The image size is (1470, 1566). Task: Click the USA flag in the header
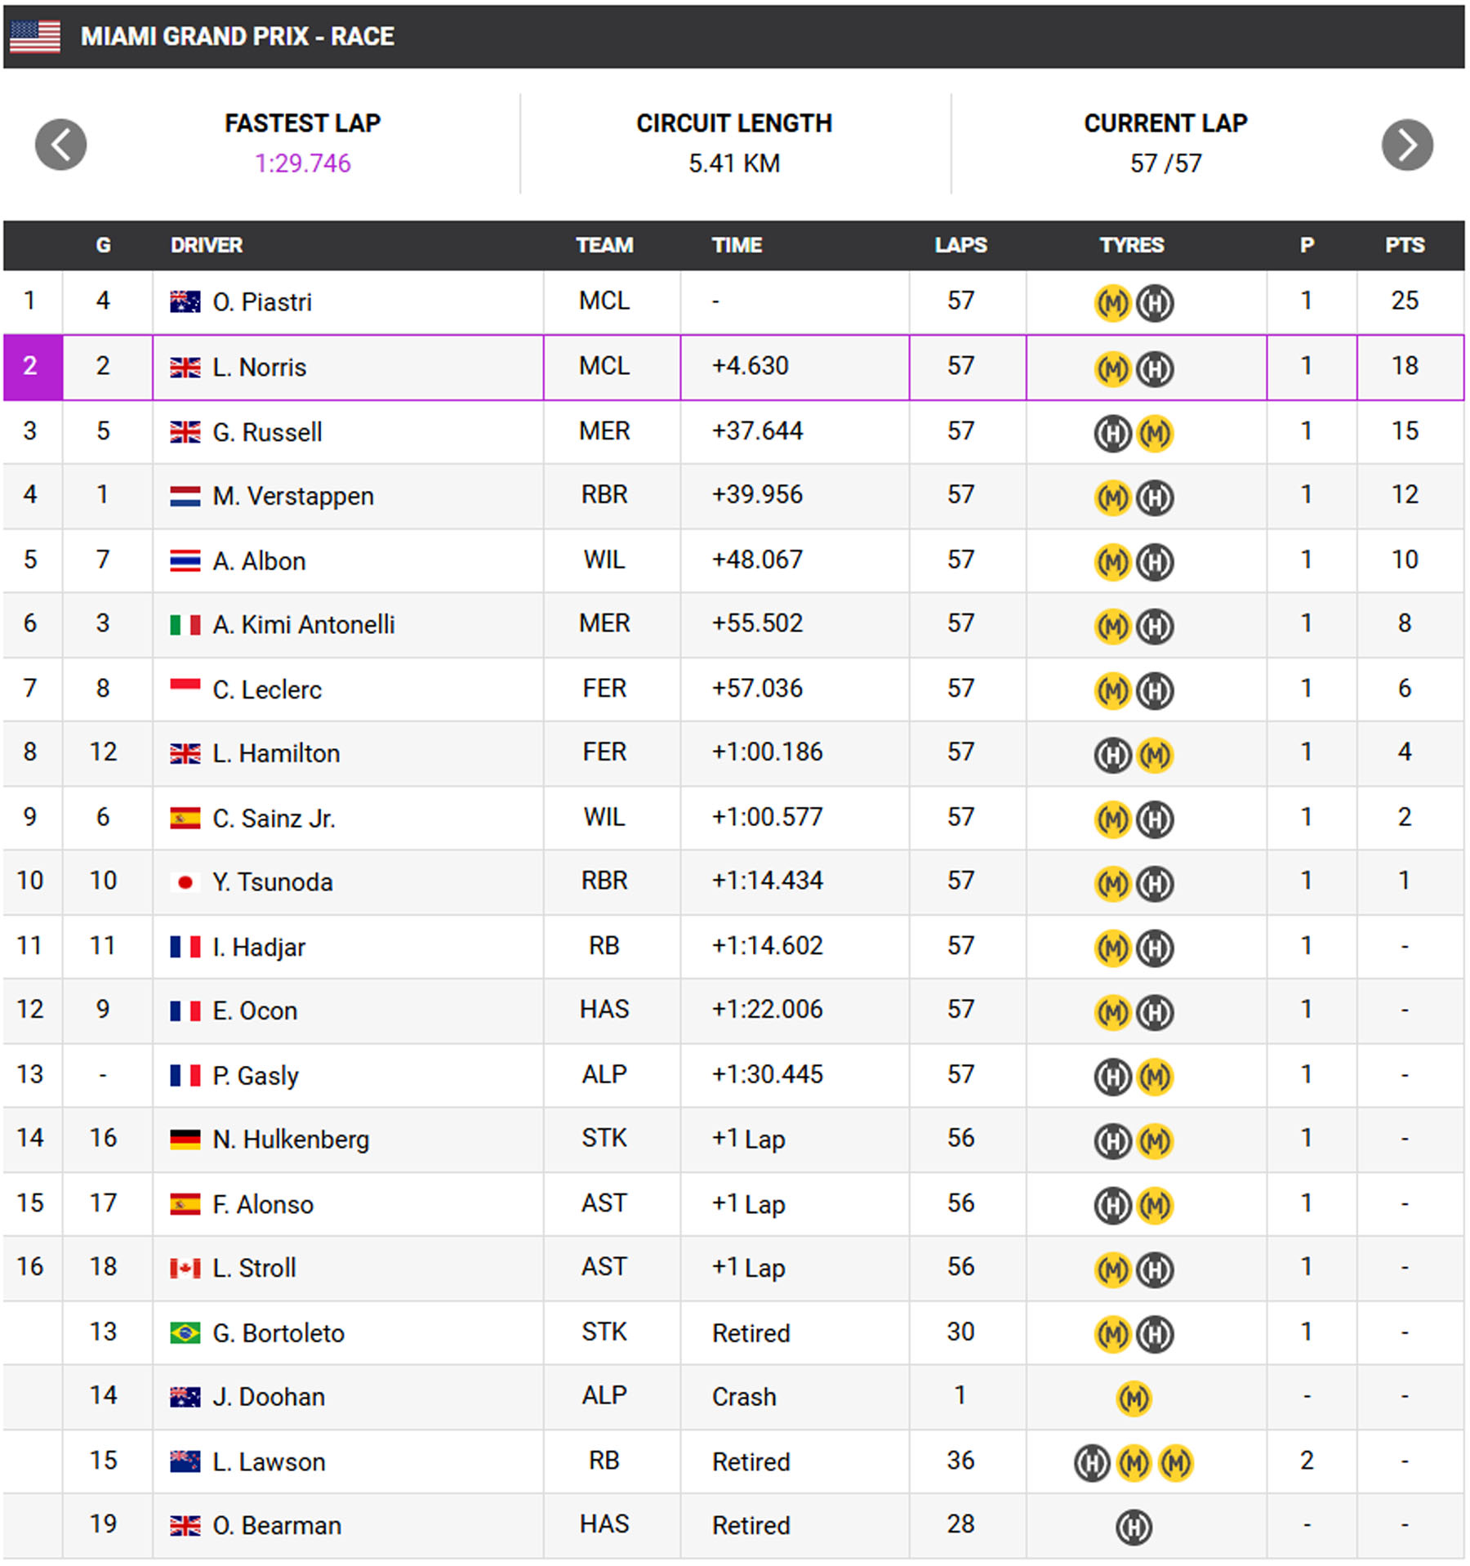(35, 36)
